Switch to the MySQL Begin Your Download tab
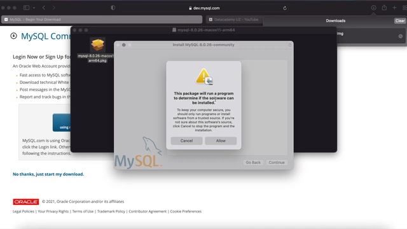The height and width of the screenshot is (229, 407). [102, 20]
